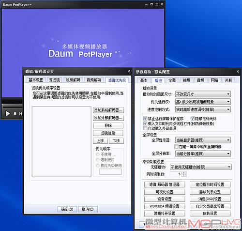Viewport: 242px width, 231px height.
Task: Expand the 全屏显示器 dropdown
Action: [x=203, y=140]
